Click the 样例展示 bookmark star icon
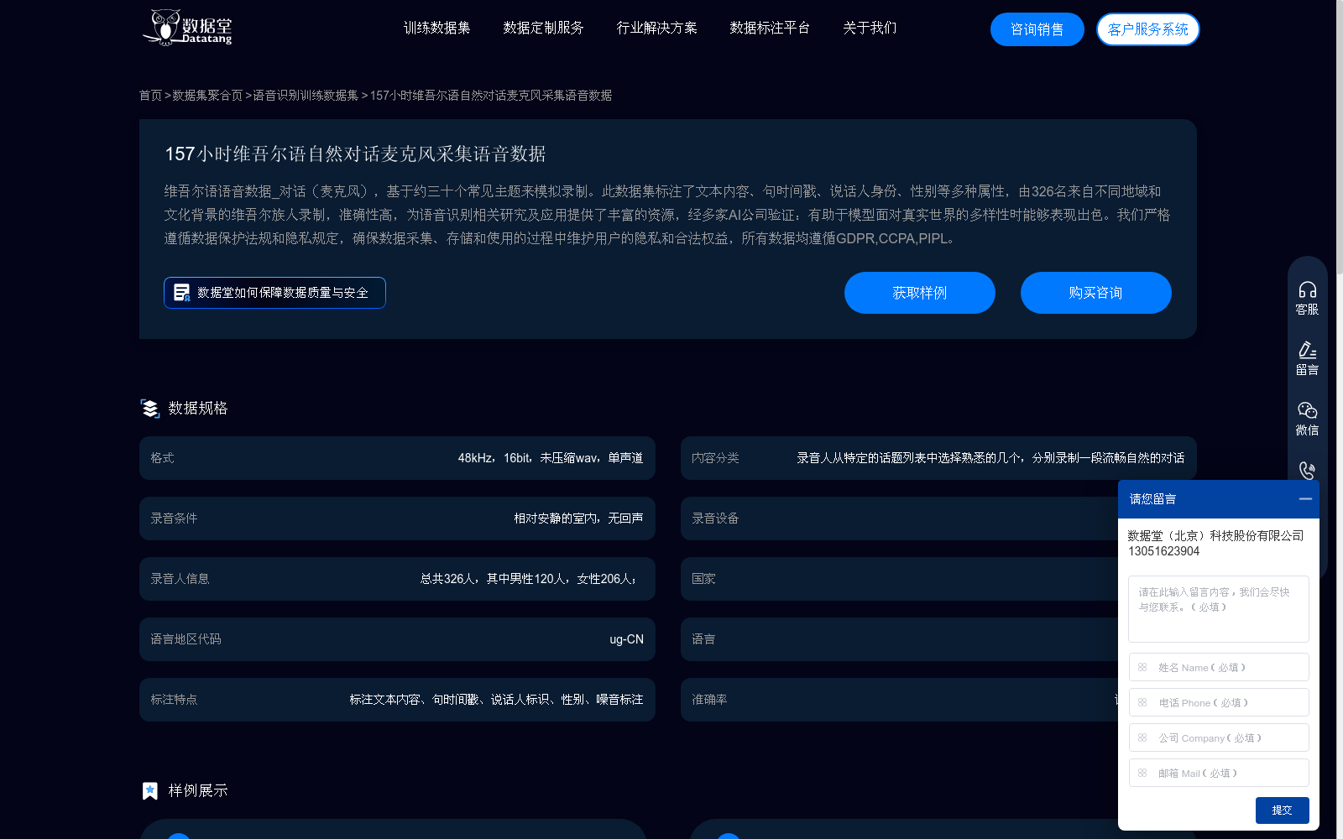This screenshot has height=839, width=1343. click(x=149, y=790)
